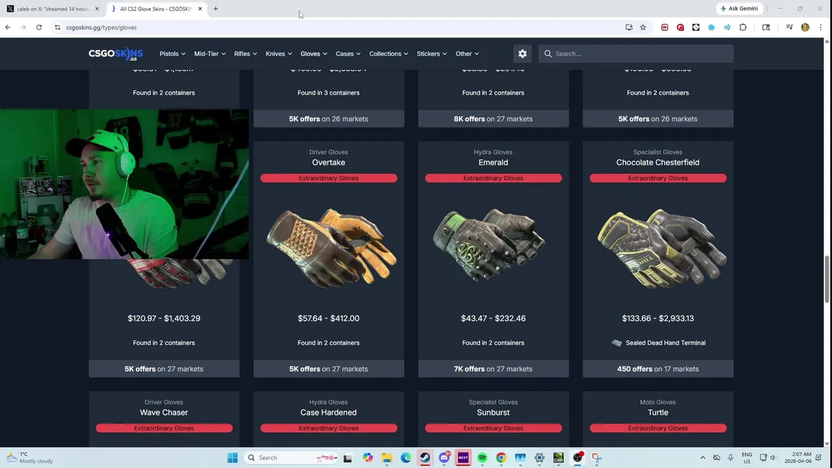832x468 pixels.
Task: Open the media controls icon in toolbar
Action: pyautogui.click(x=789, y=27)
